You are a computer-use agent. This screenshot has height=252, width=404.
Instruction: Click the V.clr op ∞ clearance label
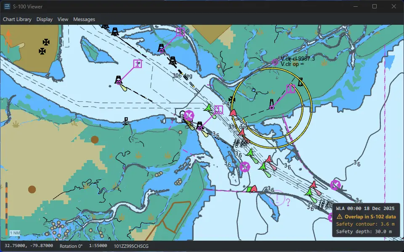(293, 64)
